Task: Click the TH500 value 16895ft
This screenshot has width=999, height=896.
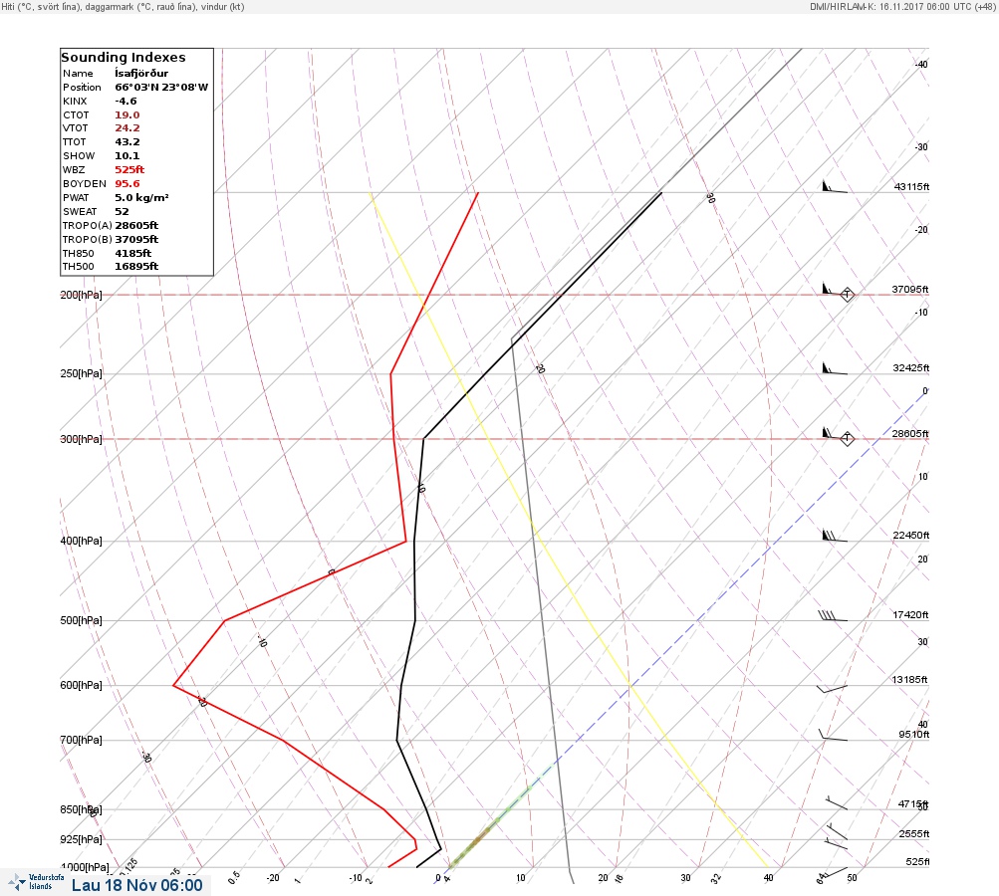Action: coord(136,266)
